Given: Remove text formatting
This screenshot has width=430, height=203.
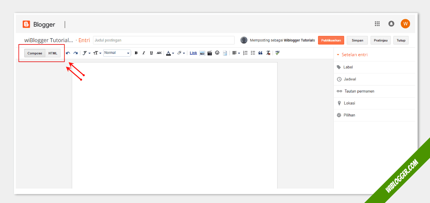Looking at the screenshot, I should click(x=268, y=53).
